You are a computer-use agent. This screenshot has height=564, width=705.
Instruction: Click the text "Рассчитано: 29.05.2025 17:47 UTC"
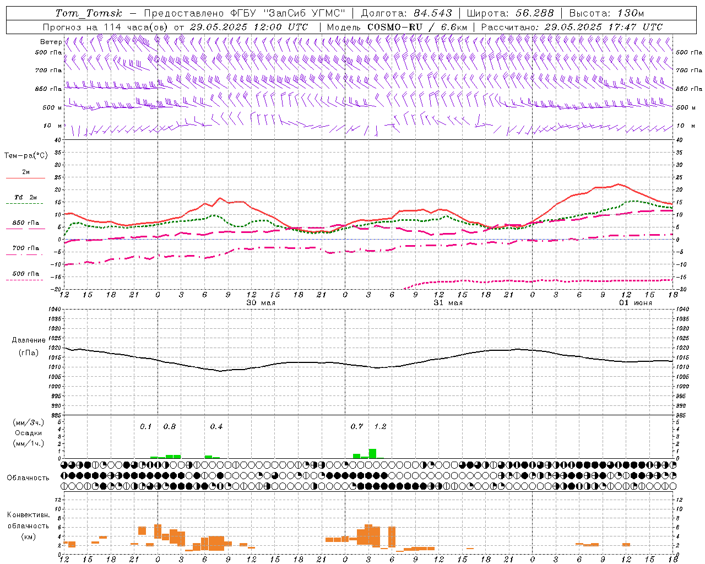pos(572,27)
